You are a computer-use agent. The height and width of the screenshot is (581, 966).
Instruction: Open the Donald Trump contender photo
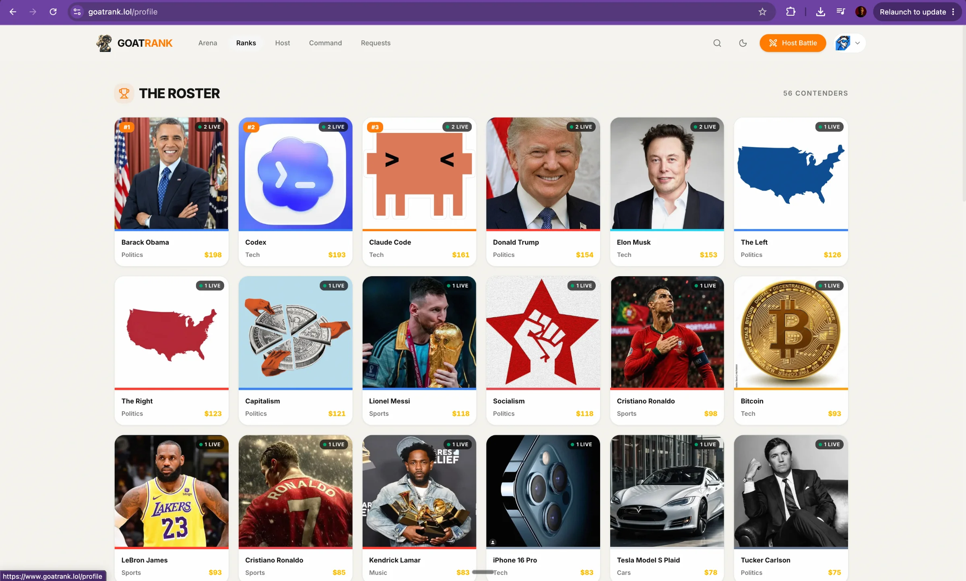click(x=543, y=174)
